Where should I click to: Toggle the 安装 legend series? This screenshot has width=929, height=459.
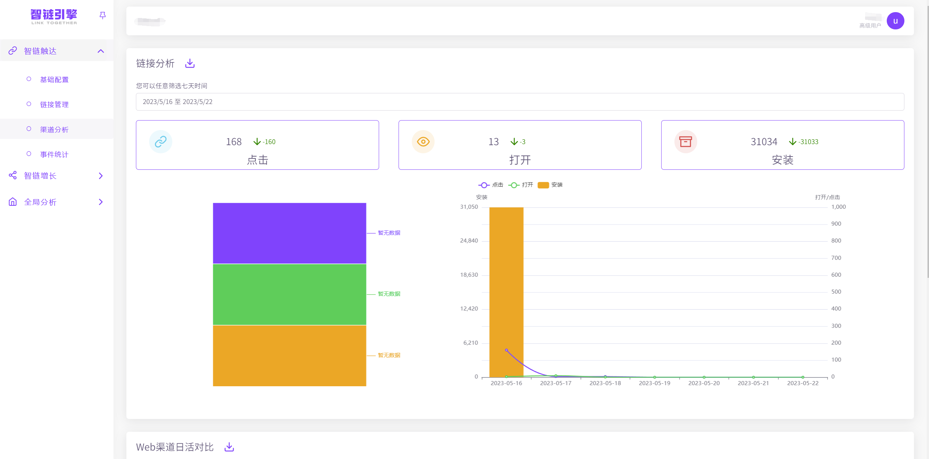[x=550, y=185]
